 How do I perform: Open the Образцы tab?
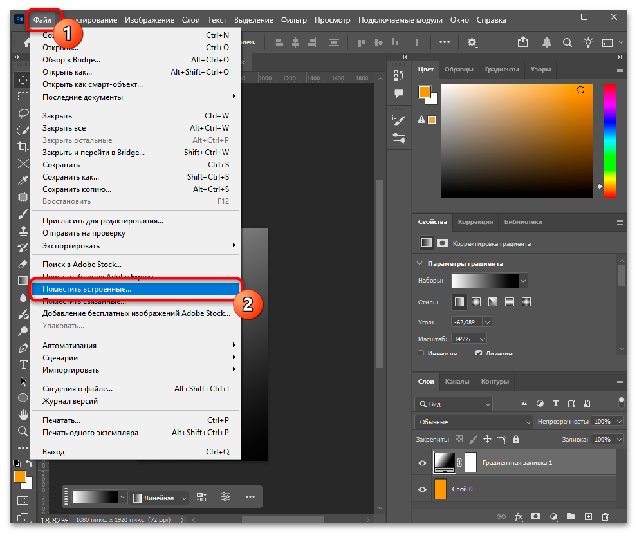tap(459, 69)
